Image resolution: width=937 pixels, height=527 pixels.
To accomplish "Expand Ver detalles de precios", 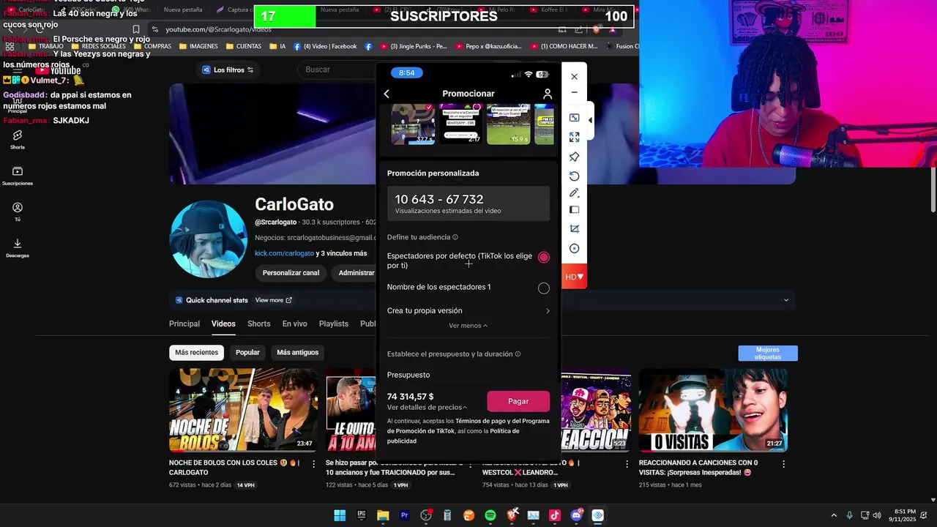I will pyautogui.click(x=427, y=408).
